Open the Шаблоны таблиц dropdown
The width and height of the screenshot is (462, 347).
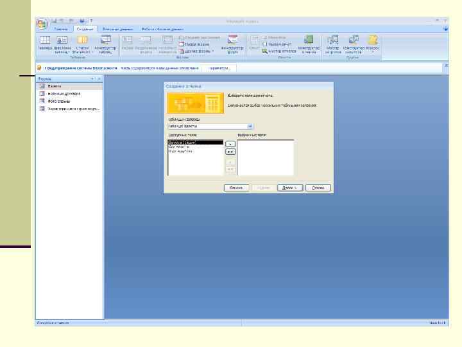(x=62, y=44)
